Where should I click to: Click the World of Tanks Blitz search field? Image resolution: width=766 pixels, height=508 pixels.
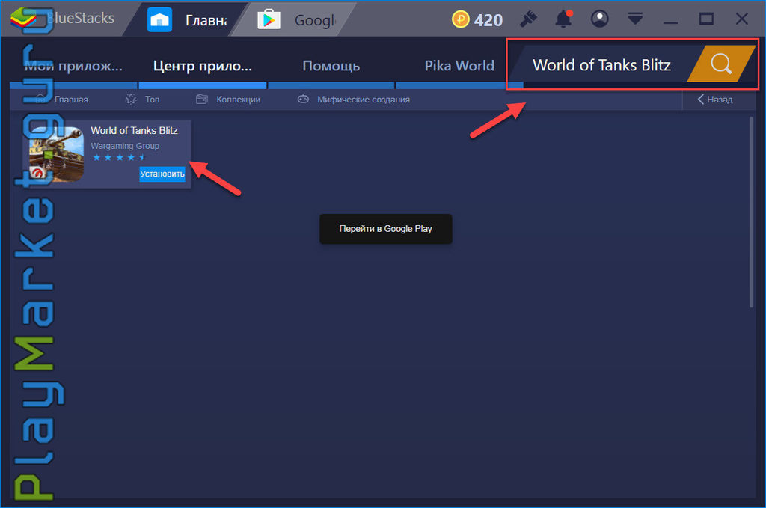coord(602,65)
